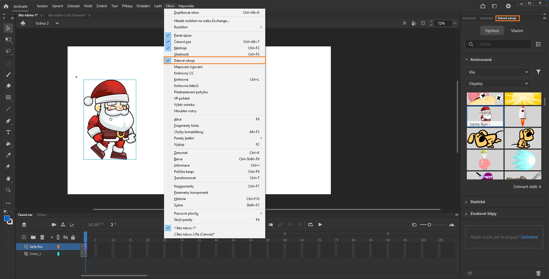This screenshot has width=549, height=279.
Task: Open the stage zoom percentage dropdown
Action: pos(455,23)
